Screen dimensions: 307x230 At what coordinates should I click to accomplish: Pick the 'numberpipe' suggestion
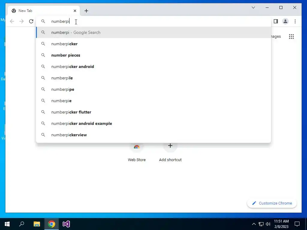153,89
